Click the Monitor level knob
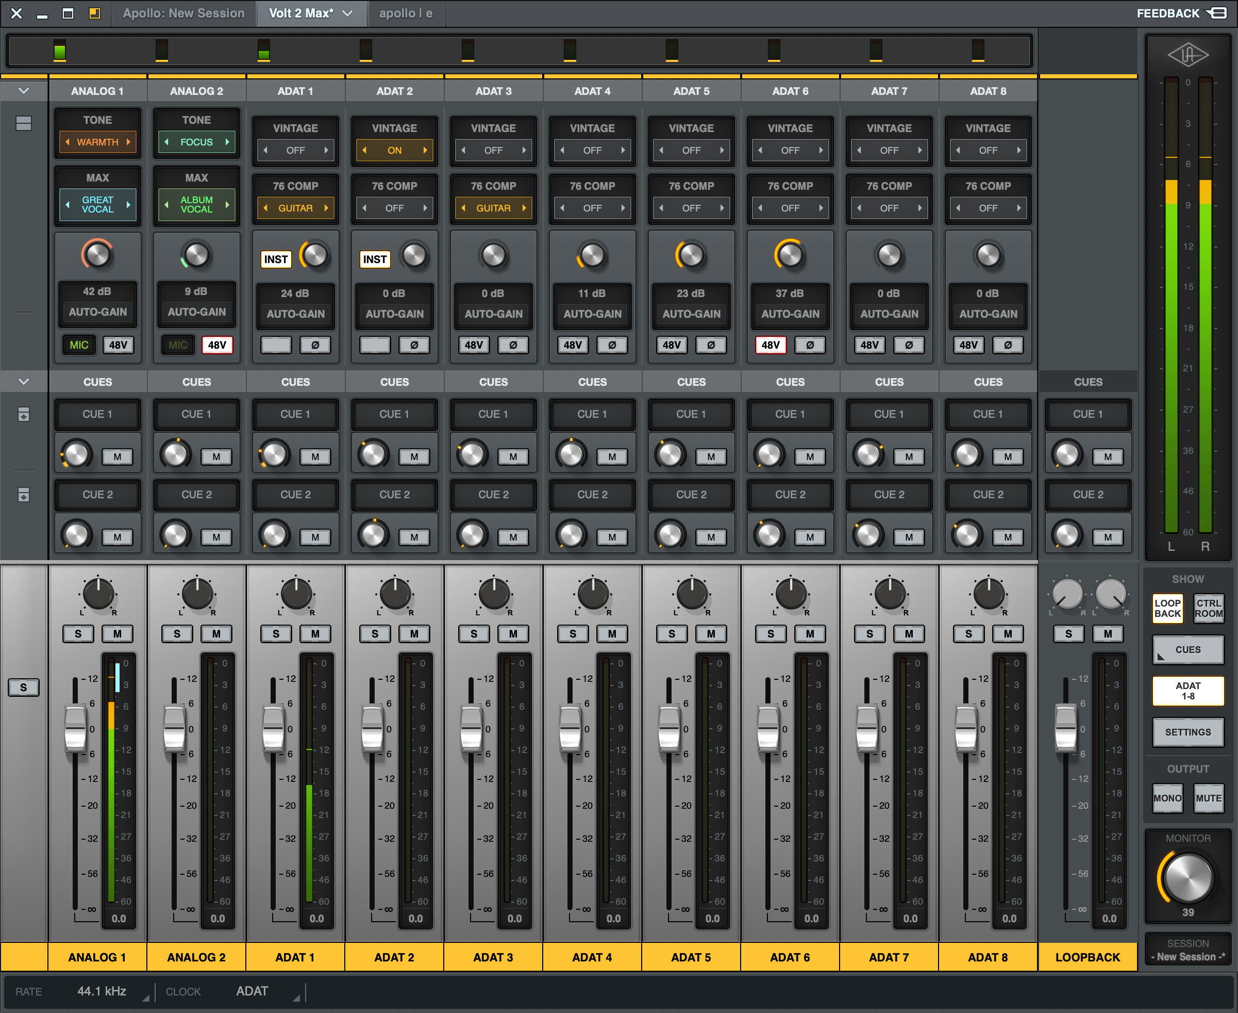 pyautogui.click(x=1188, y=877)
